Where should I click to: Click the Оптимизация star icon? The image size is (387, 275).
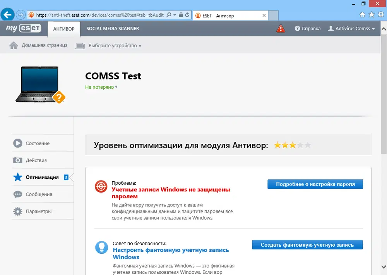tap(18, 177)
